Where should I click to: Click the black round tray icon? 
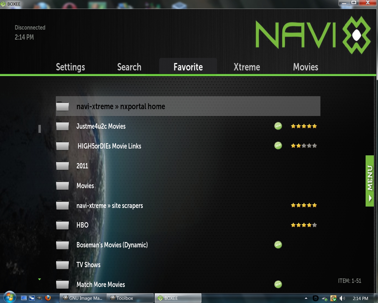[315, 298]
